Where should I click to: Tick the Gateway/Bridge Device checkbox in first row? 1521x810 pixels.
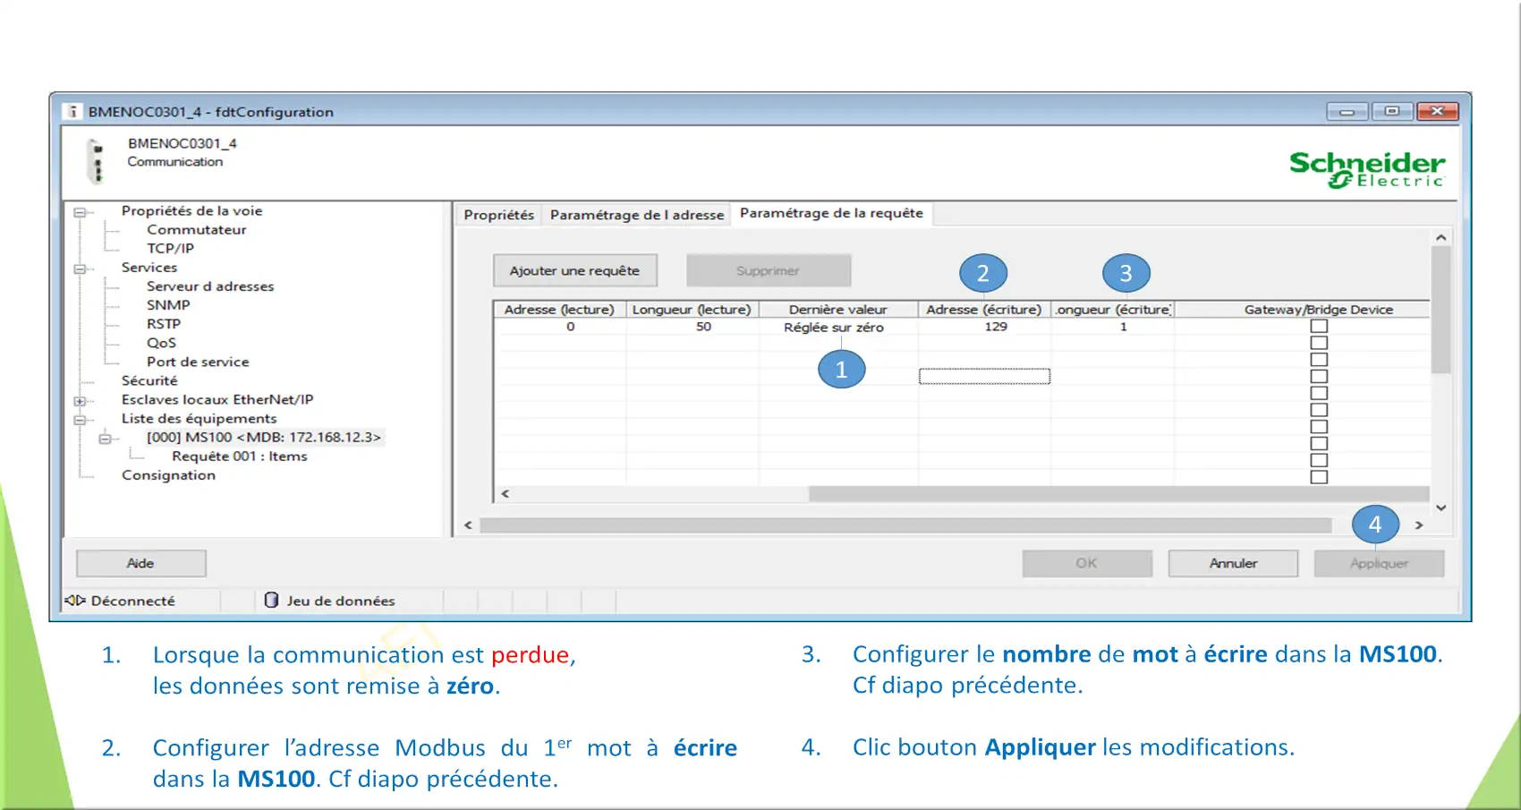click(1319, 327)
